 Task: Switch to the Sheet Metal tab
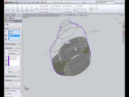tap(26, 15)
